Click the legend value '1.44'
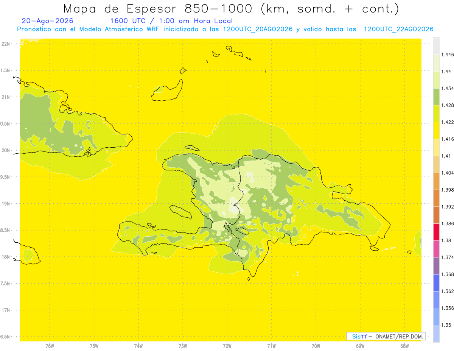The height and width of the screenshot is (351, 454). pos(447,71)
